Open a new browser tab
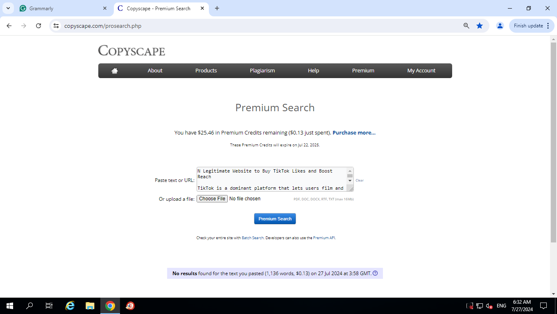This screenshot has width=557, height=314. (x=217, y=8)
